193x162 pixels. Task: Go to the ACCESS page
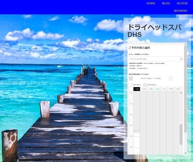[x=182, y=3]
